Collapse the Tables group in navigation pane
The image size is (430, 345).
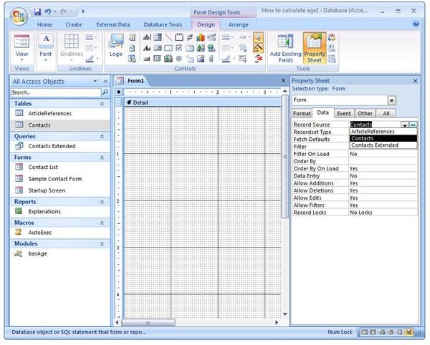click(102, 104)
